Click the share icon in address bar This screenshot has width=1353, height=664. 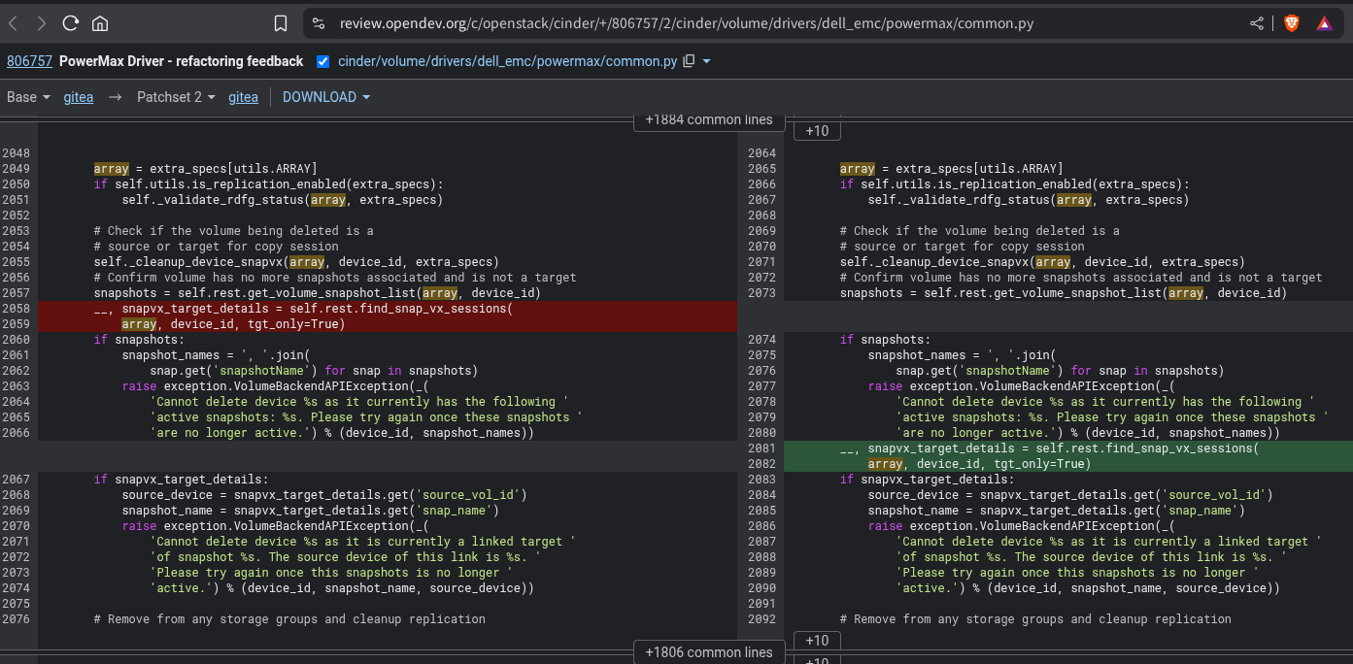(x=1257, y=23)
